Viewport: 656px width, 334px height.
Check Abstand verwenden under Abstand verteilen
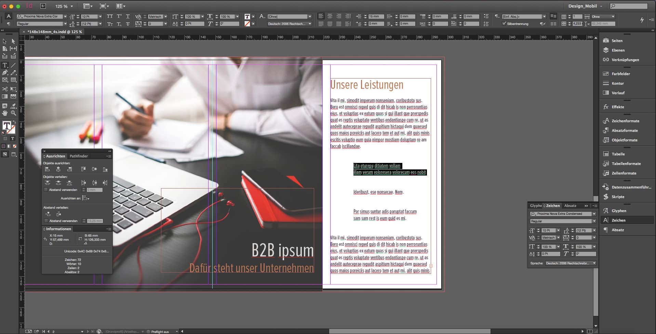coord(46,221)
